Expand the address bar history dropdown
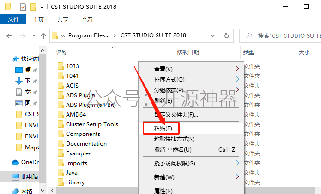Screen dimensions: 321x194 point(212,36)
